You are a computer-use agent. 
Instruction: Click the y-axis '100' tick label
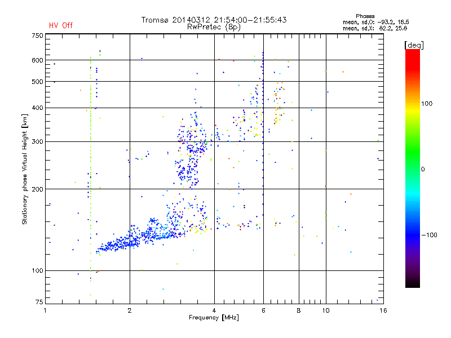point(37,271)
